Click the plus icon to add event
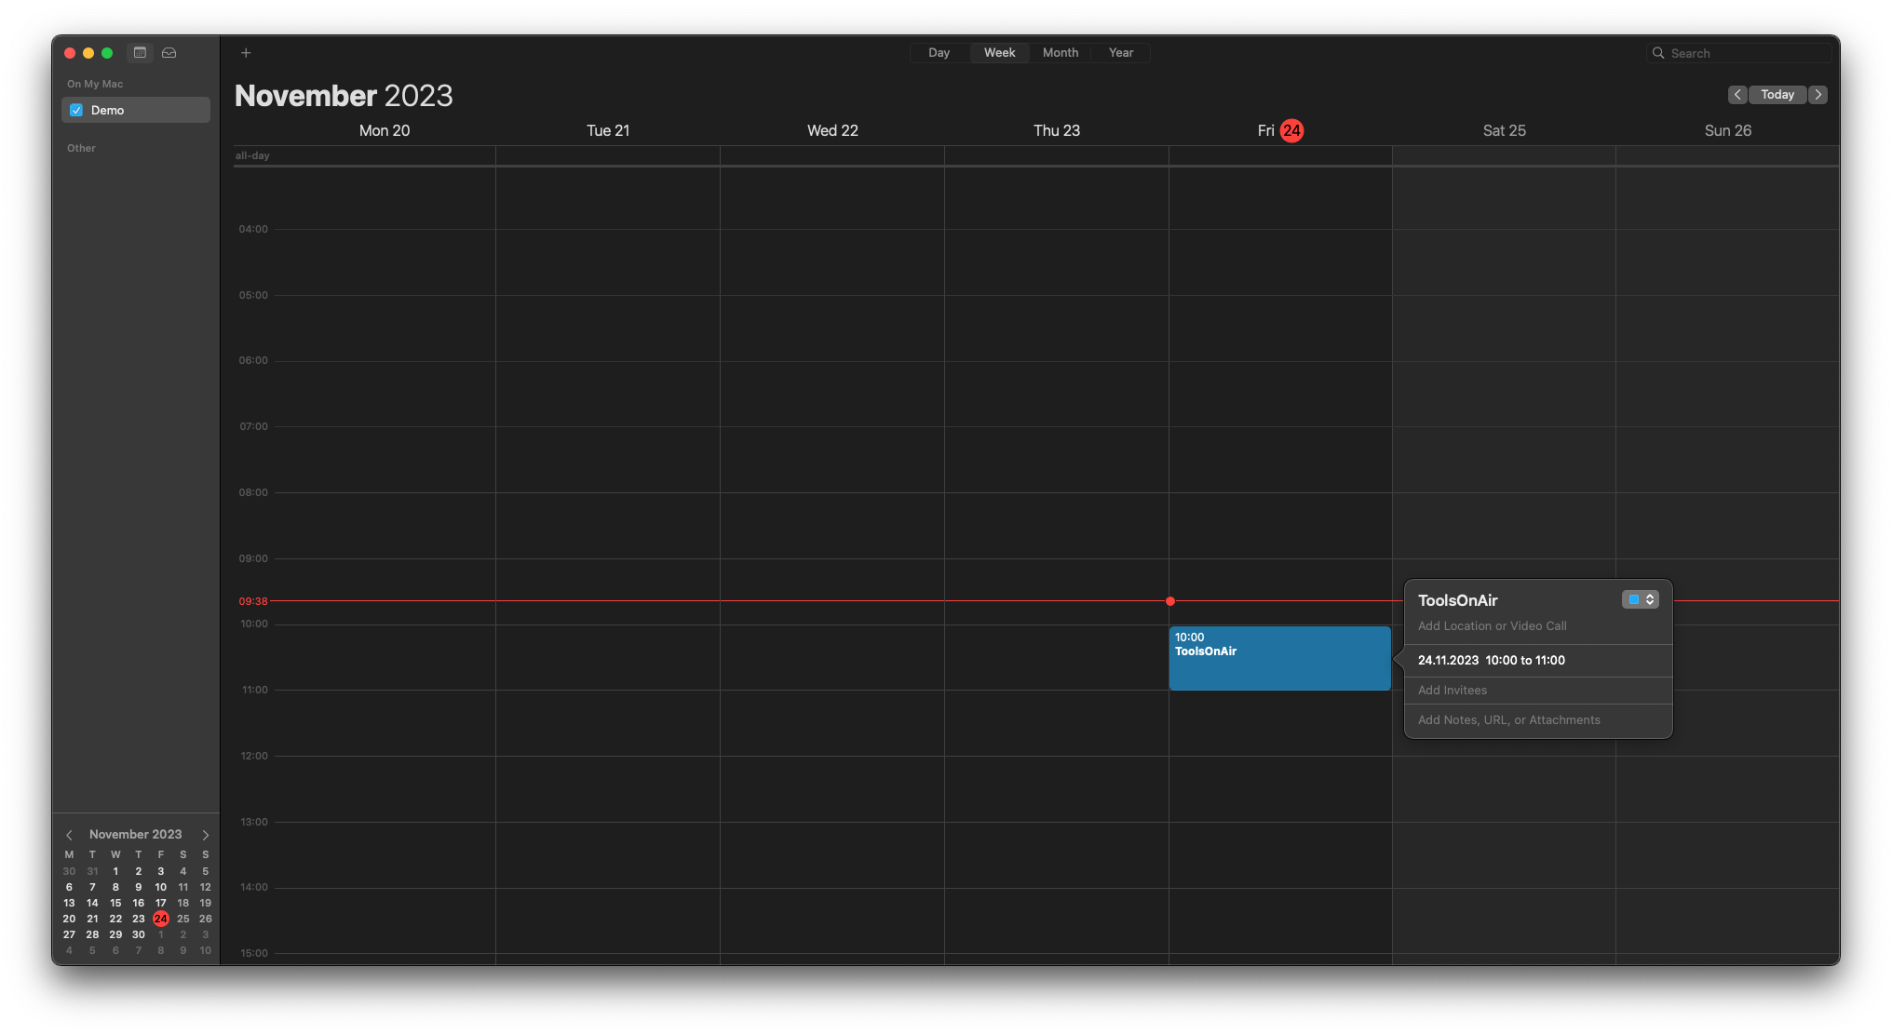 pos(246,53)
